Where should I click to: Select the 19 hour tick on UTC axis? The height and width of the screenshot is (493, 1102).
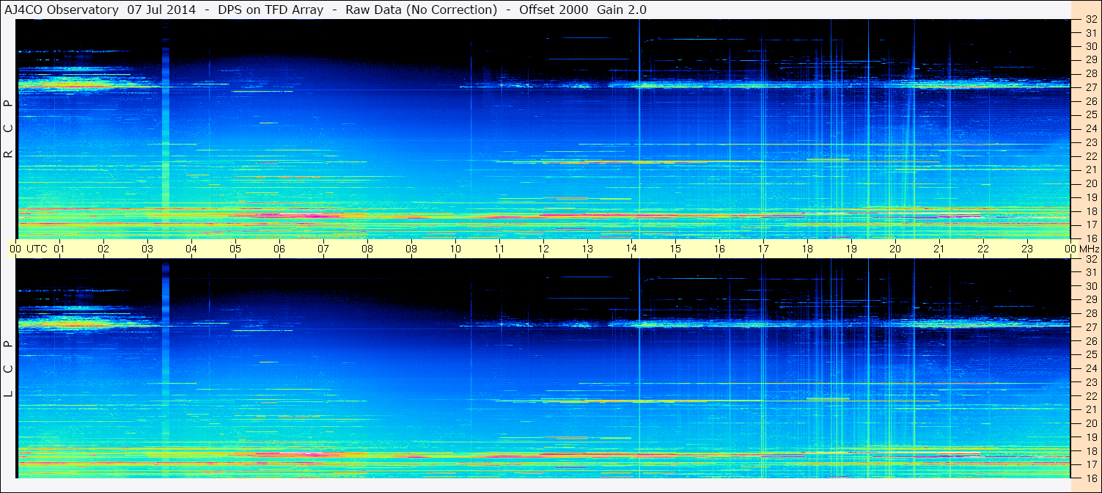(851, 249)
